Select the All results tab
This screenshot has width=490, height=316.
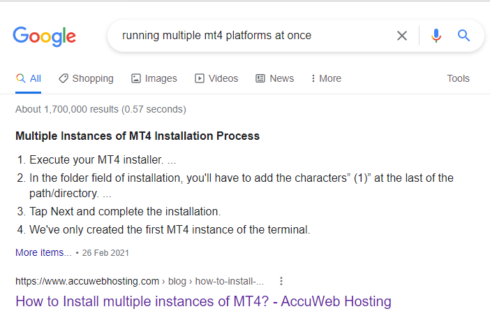point(29,78)
